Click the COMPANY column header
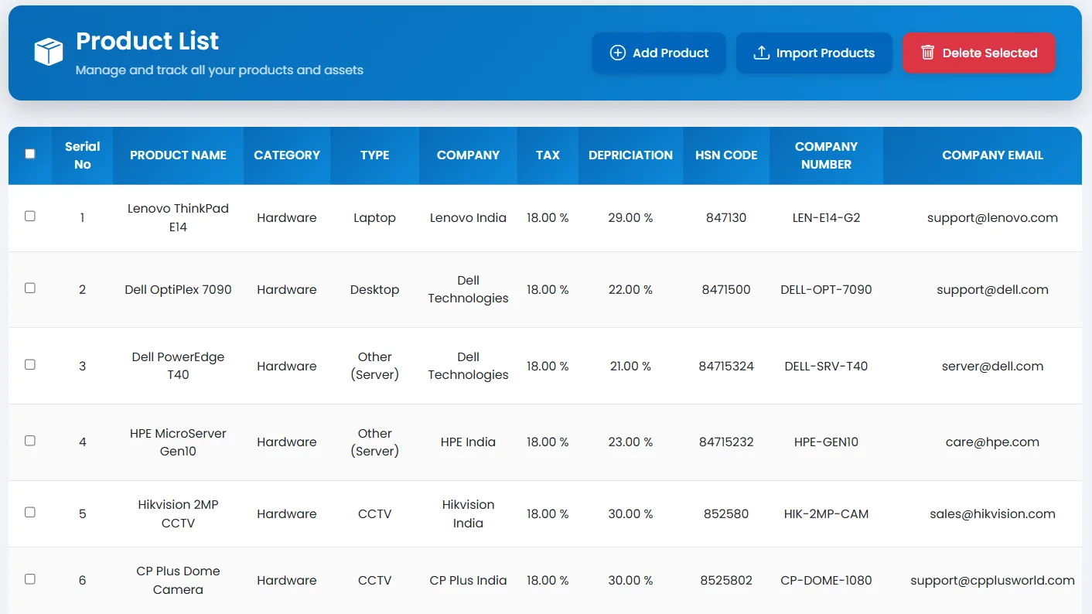The image size is (1092, 614). [468, 155]
